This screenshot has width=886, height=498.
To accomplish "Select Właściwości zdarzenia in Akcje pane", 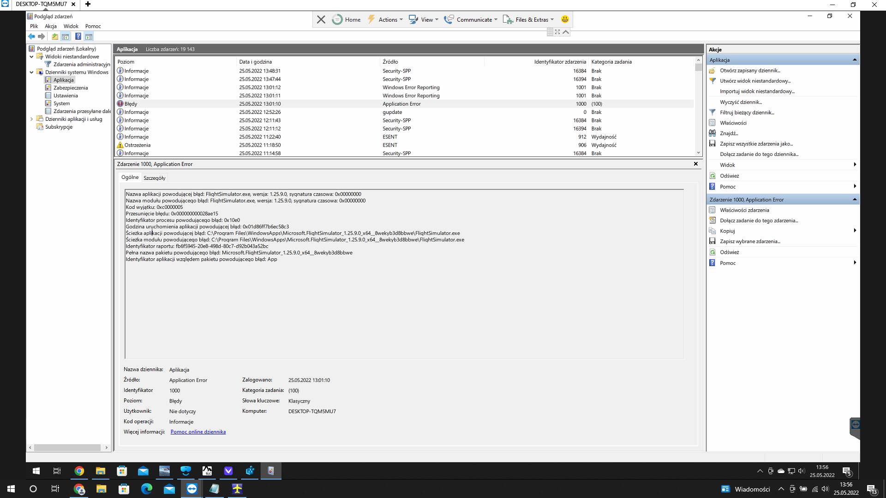I will [x=744, y=210].
